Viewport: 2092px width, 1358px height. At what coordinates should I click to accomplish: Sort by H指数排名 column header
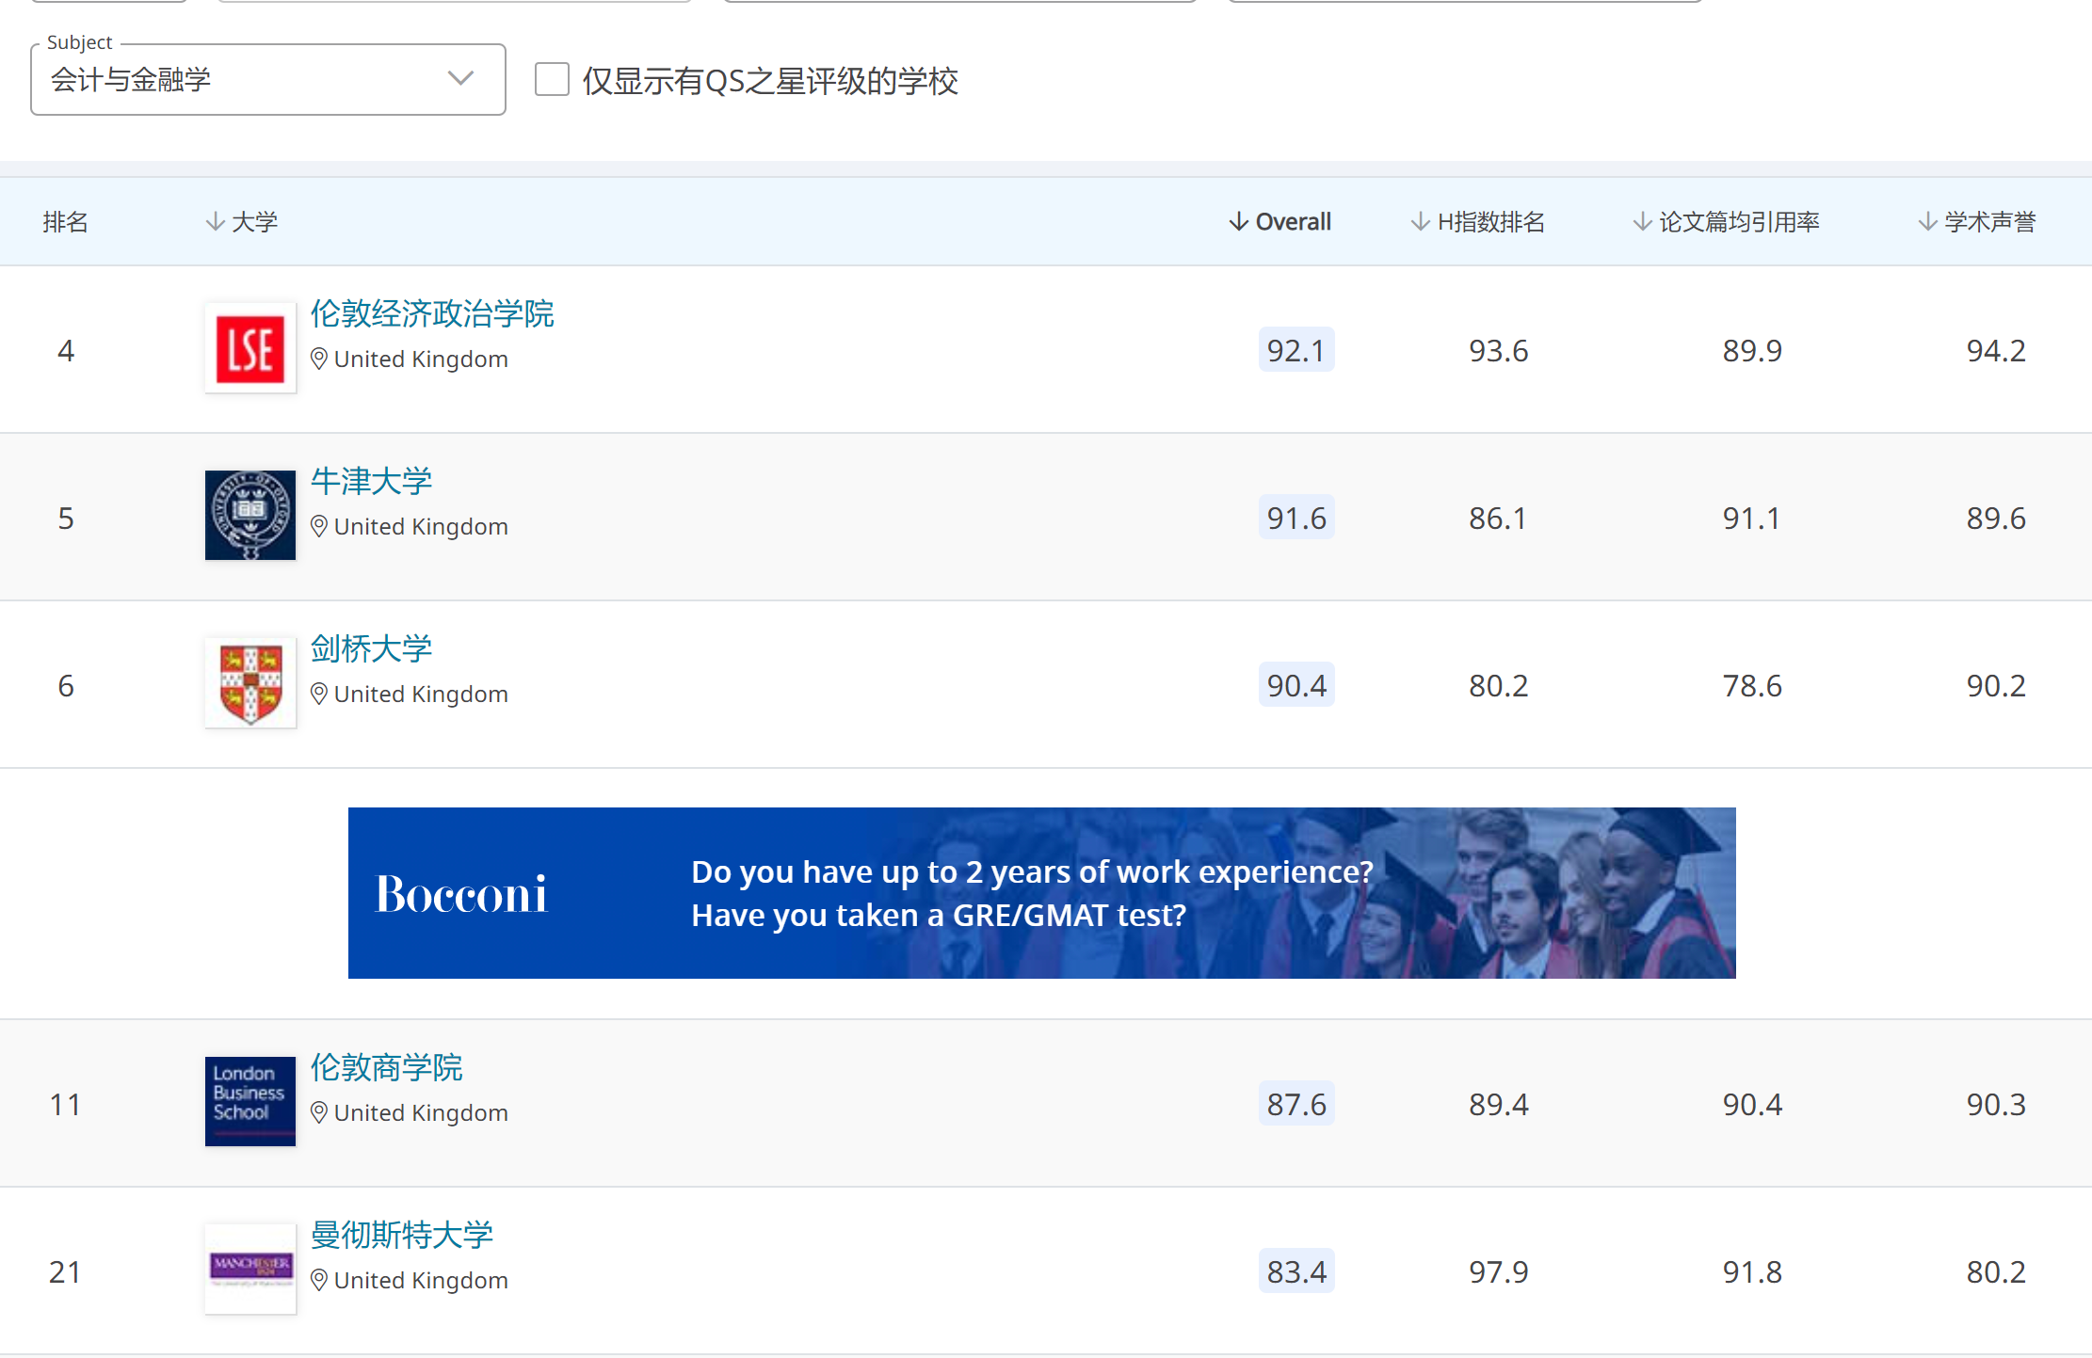pyautogui.click(x=1490, y=222)
